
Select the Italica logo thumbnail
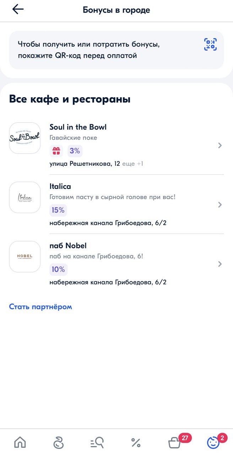pyautogui.click(x=25, y=197)
